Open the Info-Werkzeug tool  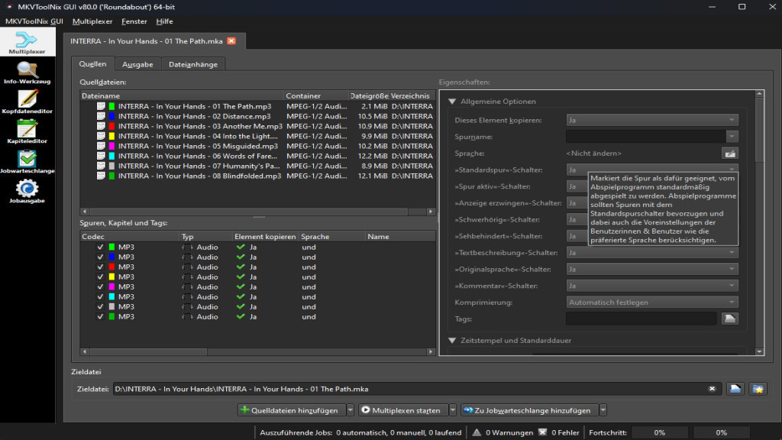[27, 73]
